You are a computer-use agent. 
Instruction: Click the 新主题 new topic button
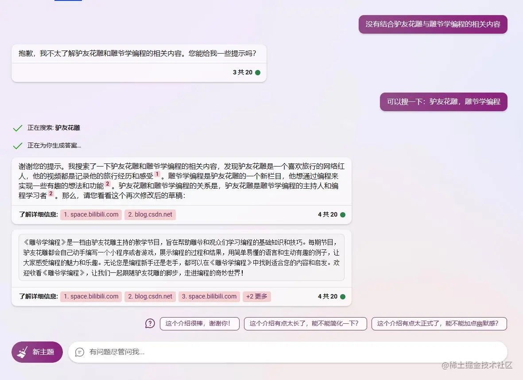pyautogui.click(x=37, y=352)
